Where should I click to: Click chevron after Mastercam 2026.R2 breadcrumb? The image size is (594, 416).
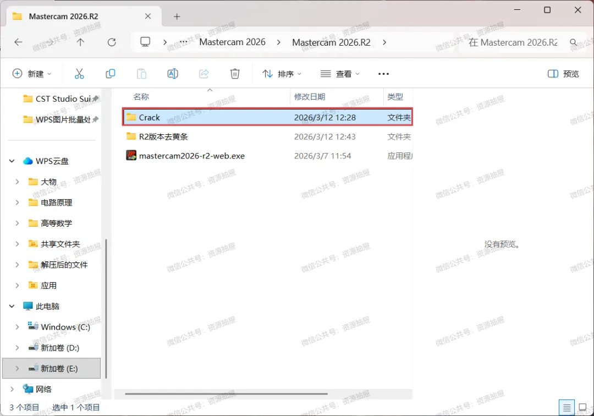pos(384,42)
